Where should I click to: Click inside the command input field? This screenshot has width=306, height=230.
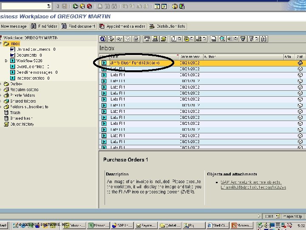24,6
